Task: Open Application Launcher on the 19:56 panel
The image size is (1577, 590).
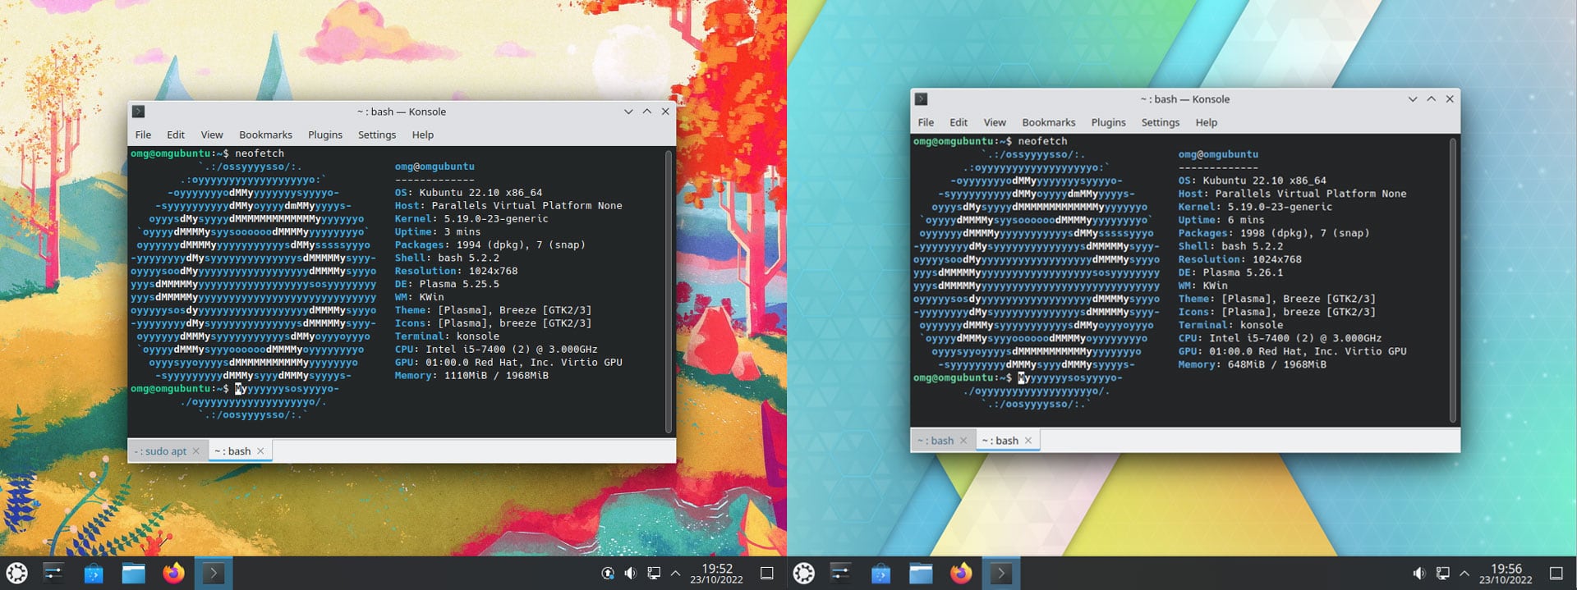Action: point(803,573)
